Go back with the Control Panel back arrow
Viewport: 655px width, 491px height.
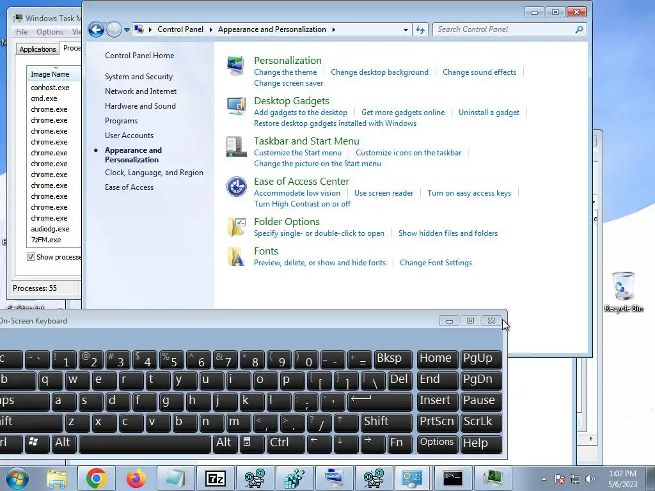tap(96, 29)
